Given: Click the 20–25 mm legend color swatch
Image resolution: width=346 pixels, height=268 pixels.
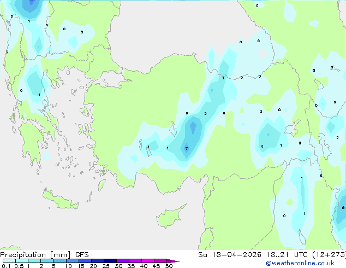Looking at the screenshot, I should 97,261.
